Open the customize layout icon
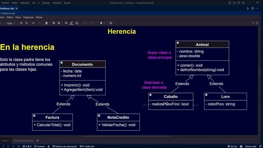Viewport: 263px width, 148px height. coord(243,3)
